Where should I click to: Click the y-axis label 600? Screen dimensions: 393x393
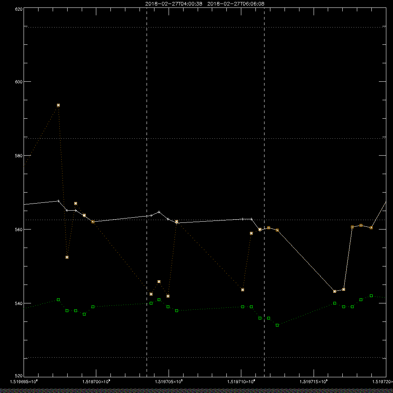point(19,82)
